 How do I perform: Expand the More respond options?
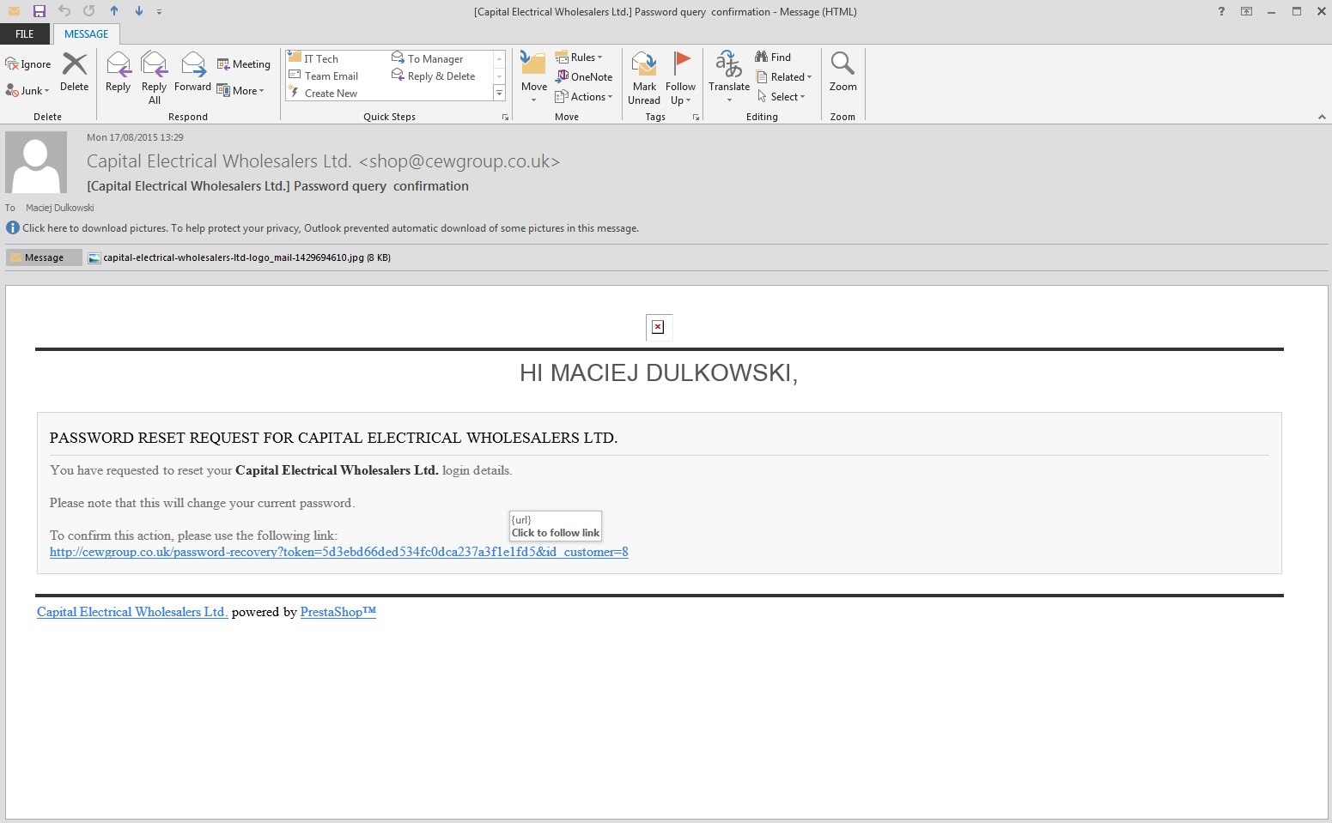point(240,91)
